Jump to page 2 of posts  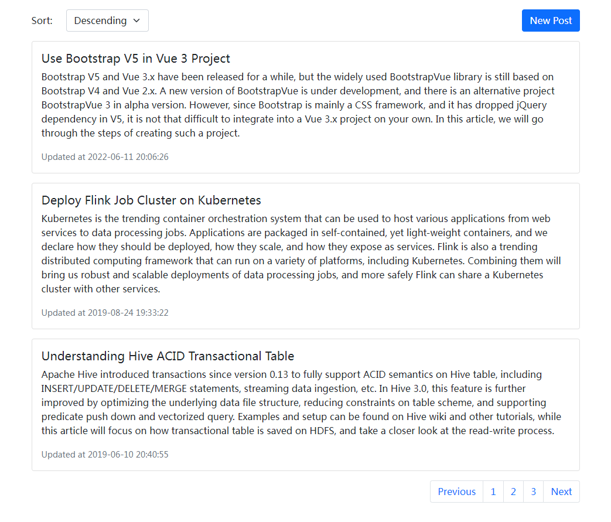click(513, 492)
